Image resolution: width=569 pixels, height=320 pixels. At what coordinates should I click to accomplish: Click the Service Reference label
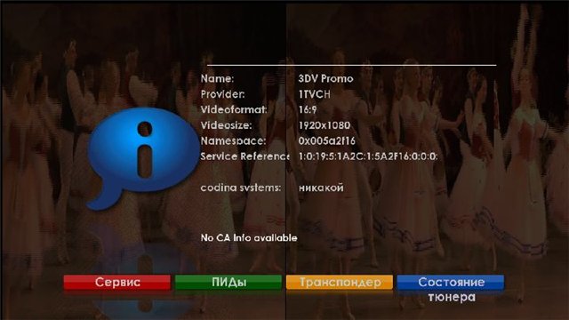point(245,156)
